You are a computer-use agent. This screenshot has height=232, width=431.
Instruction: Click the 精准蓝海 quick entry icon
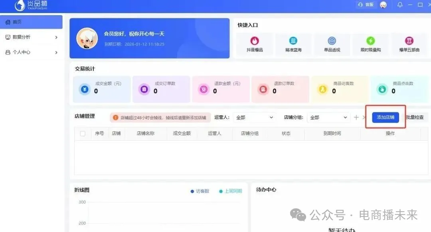coord(293,41)
